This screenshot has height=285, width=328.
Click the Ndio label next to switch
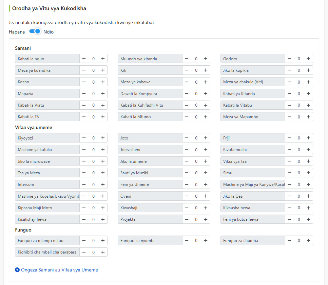pyautogui.click(x=49, y=32)
